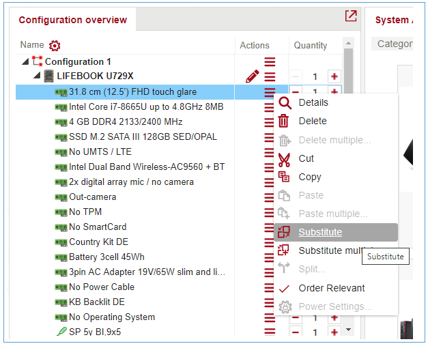Increase quantity of SP 5y BI,9x5
428x346 pixels.
point(334,332)
